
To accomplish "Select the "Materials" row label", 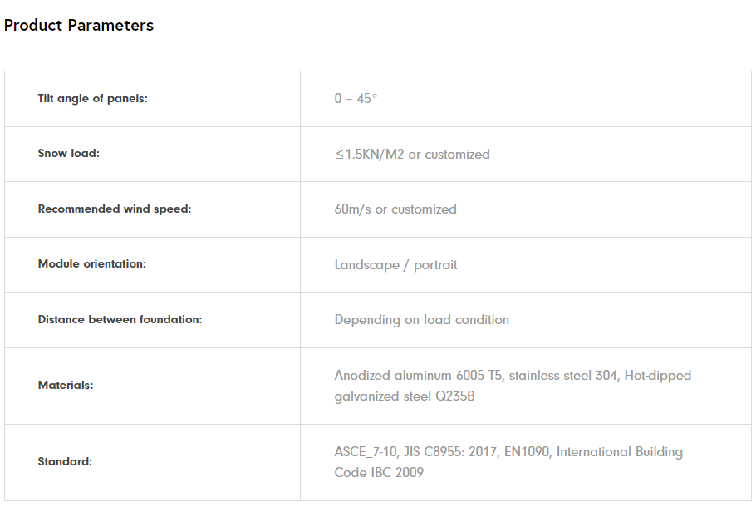I will (66, 386).
